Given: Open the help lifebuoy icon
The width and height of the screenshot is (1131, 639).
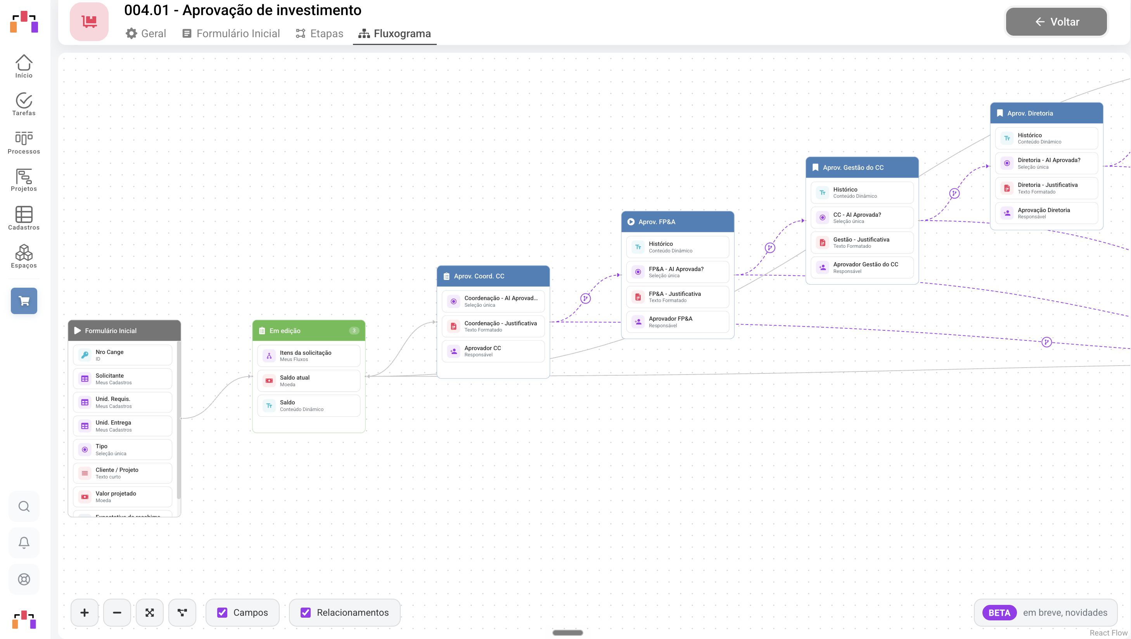Looking at the screenshot, I should point(24,579).
